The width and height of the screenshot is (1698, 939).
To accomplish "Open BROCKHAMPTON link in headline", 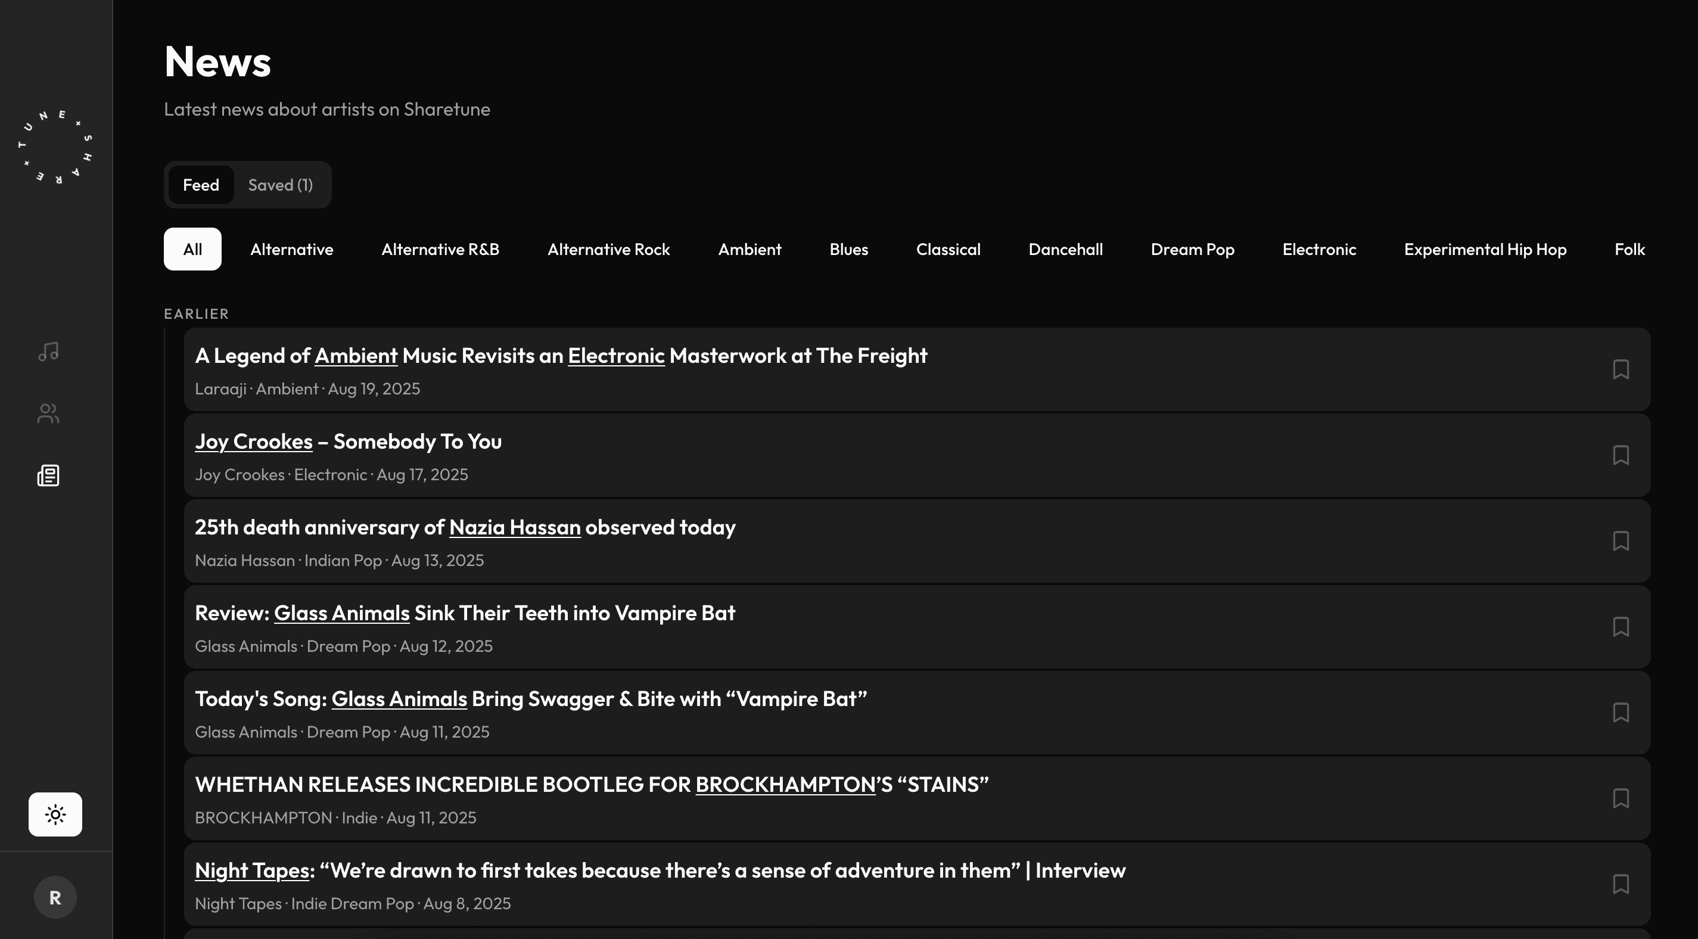I will 786,785.
